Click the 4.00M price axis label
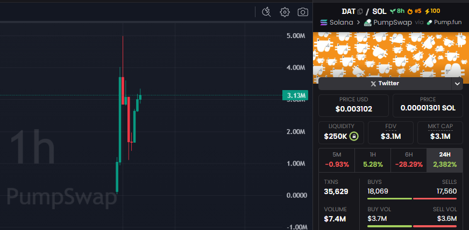Screen dimensions: 469x230 point(295,68)
